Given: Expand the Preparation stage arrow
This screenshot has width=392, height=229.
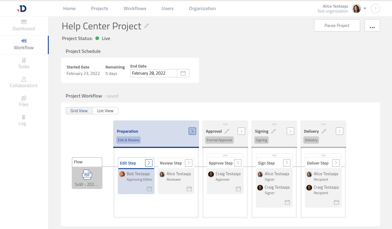Looking at the screenshot, I should click(192, 131).
